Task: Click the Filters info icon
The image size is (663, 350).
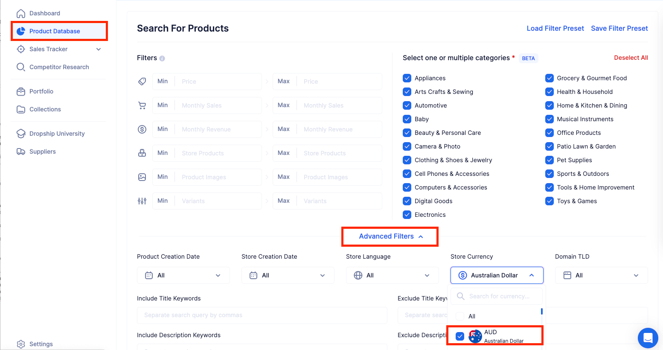Action: [x=162, y=58]
